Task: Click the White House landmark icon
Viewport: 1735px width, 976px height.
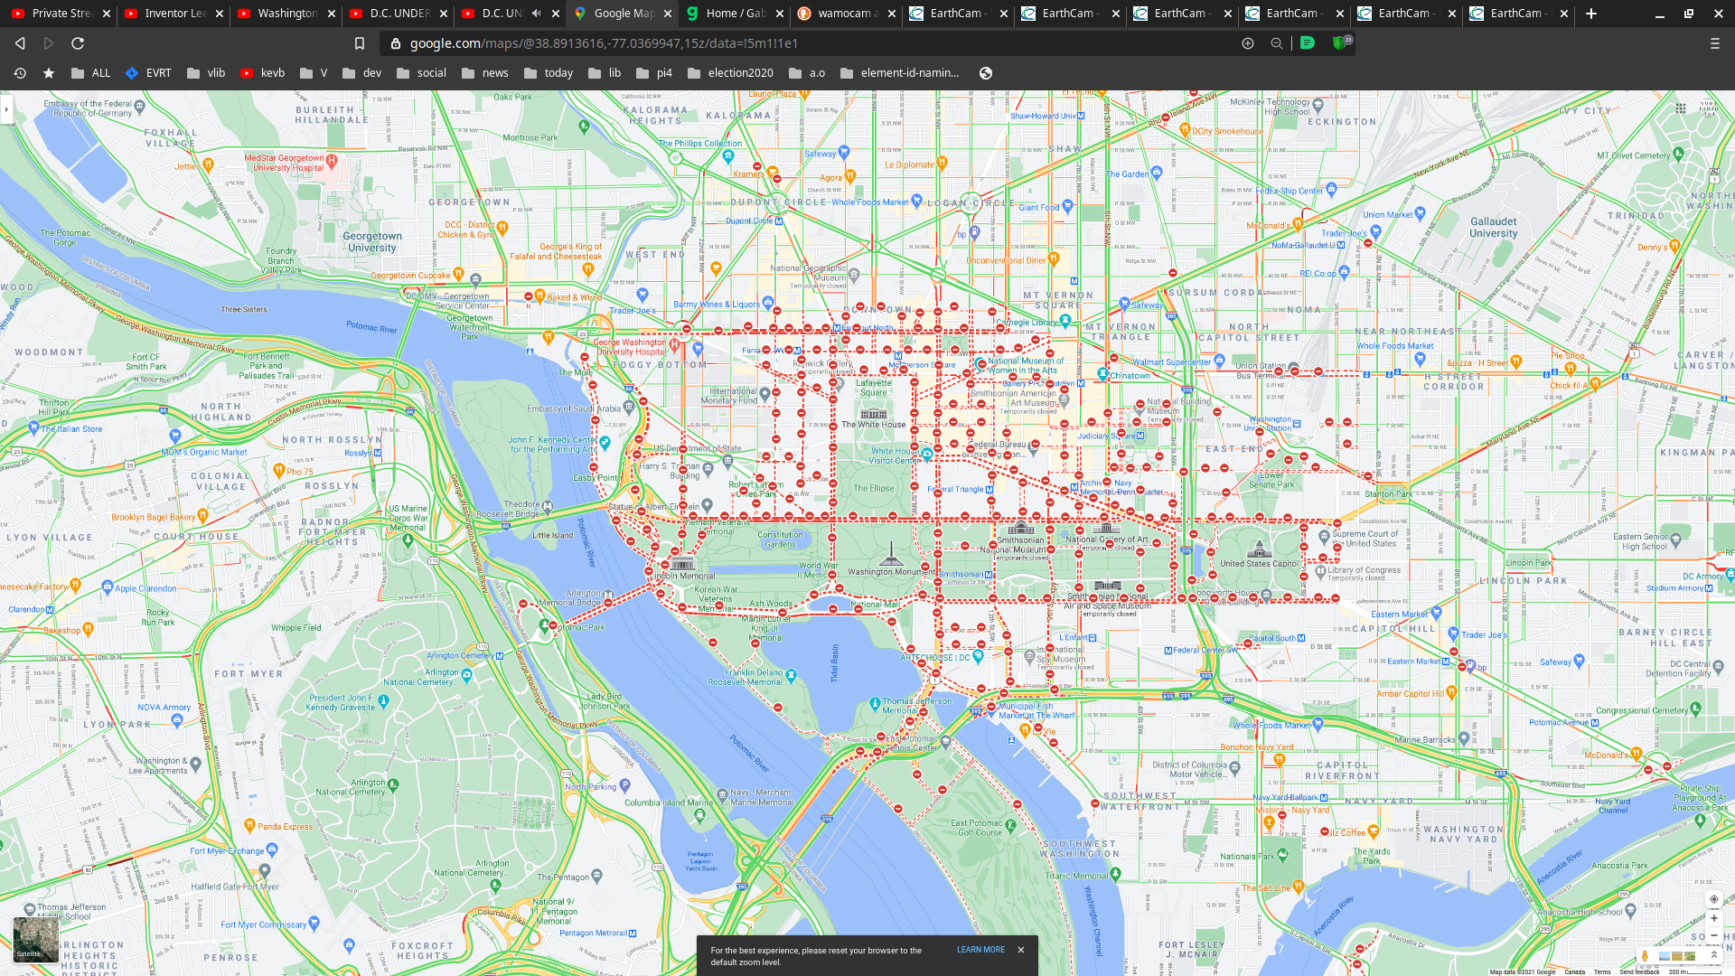Action: pyautogui.click(x=874, y=413)
